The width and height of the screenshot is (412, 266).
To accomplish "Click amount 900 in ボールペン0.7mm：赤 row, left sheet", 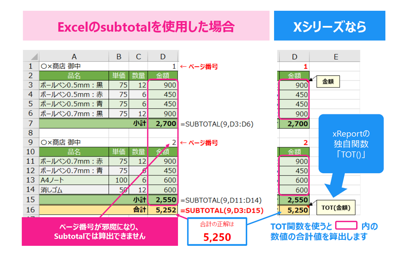I will (x=163, y=161).
